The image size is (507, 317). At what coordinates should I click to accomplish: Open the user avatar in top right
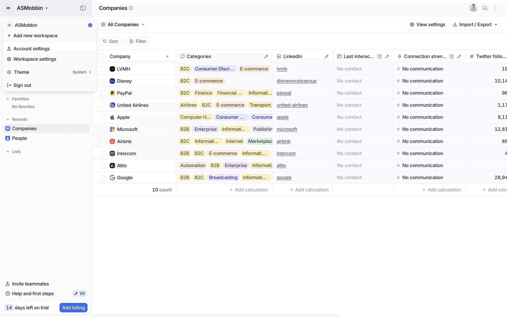[473, 8]
